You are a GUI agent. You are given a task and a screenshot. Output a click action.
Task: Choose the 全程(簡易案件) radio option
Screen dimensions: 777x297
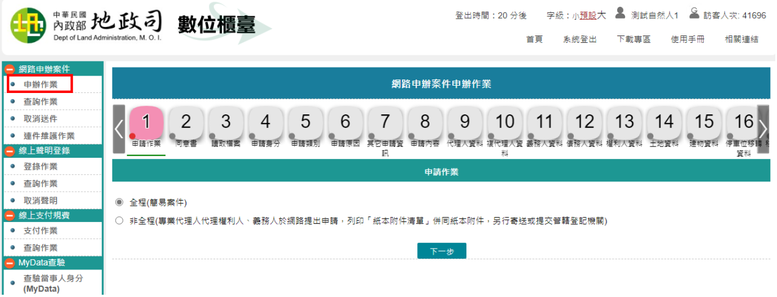point(119,202)
